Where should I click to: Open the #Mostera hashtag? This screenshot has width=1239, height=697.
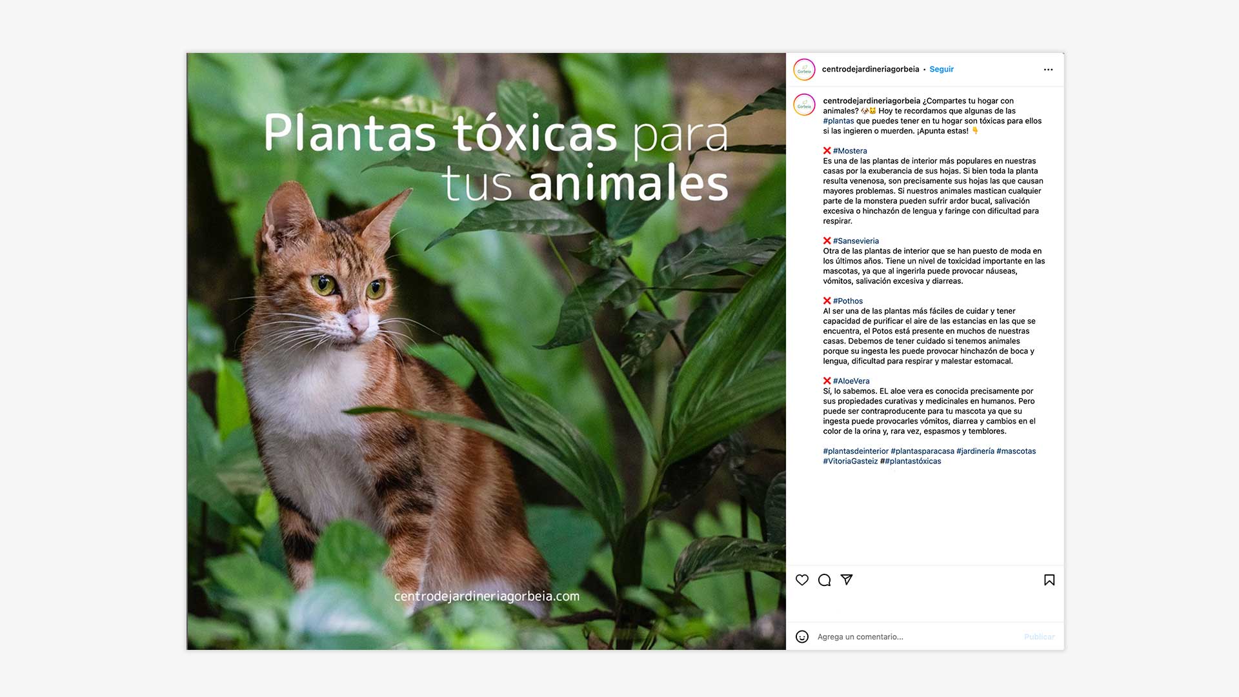(850, 151)
